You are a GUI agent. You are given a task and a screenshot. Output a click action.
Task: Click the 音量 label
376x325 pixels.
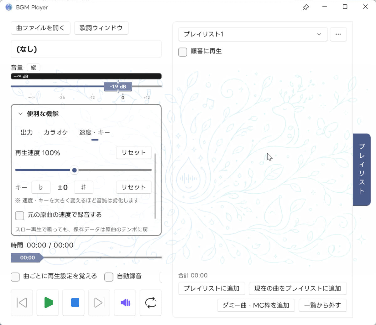tap(17, 68)
